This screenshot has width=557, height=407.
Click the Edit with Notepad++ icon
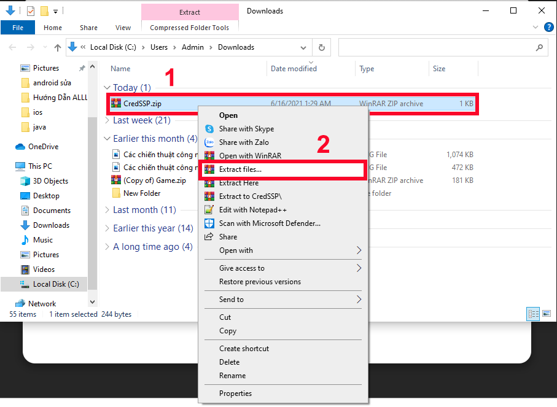pyautogui.click(x=209, y=210)
